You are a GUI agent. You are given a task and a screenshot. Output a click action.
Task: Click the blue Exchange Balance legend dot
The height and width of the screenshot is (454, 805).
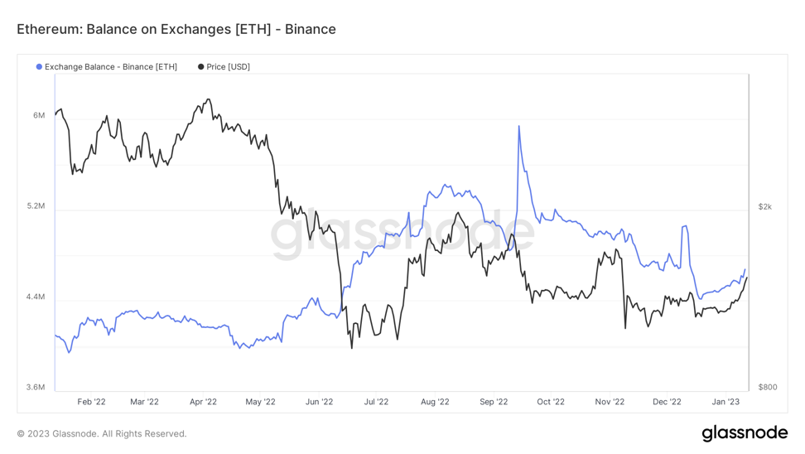tap(39, 67)
